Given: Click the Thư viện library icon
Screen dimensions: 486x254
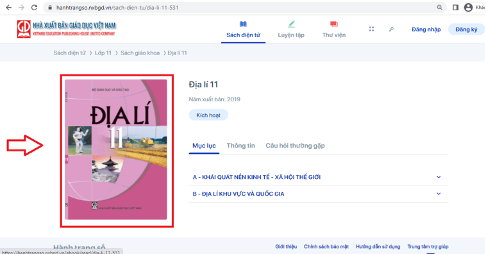Looking at the screenshot, I should click(x=334, y=24).
